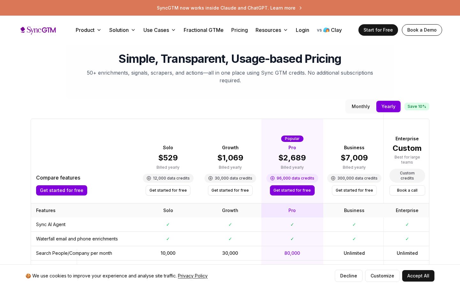Viewport: 460px width, 287px height.
Task: Open the Login page
Action: [x=303, y=30]
